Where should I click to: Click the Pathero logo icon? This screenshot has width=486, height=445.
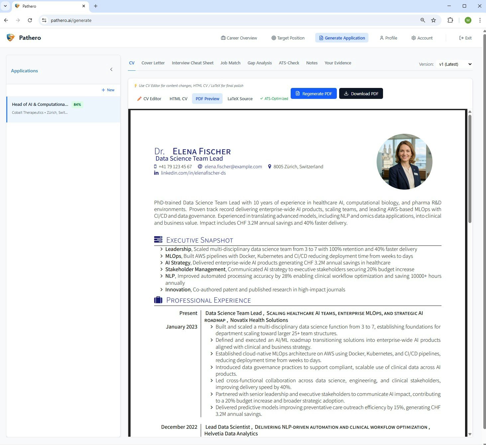pyautogui.click(x=11, y=37)
